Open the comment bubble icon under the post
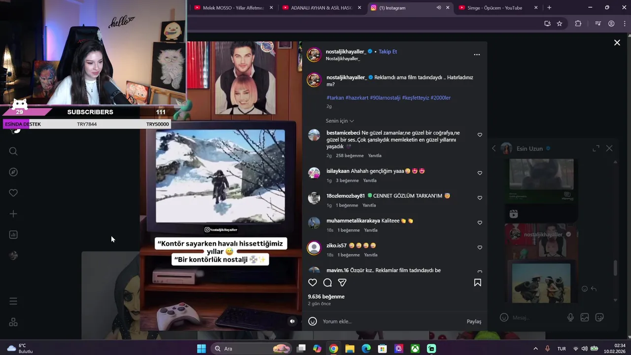 click(x=327, y=283)
